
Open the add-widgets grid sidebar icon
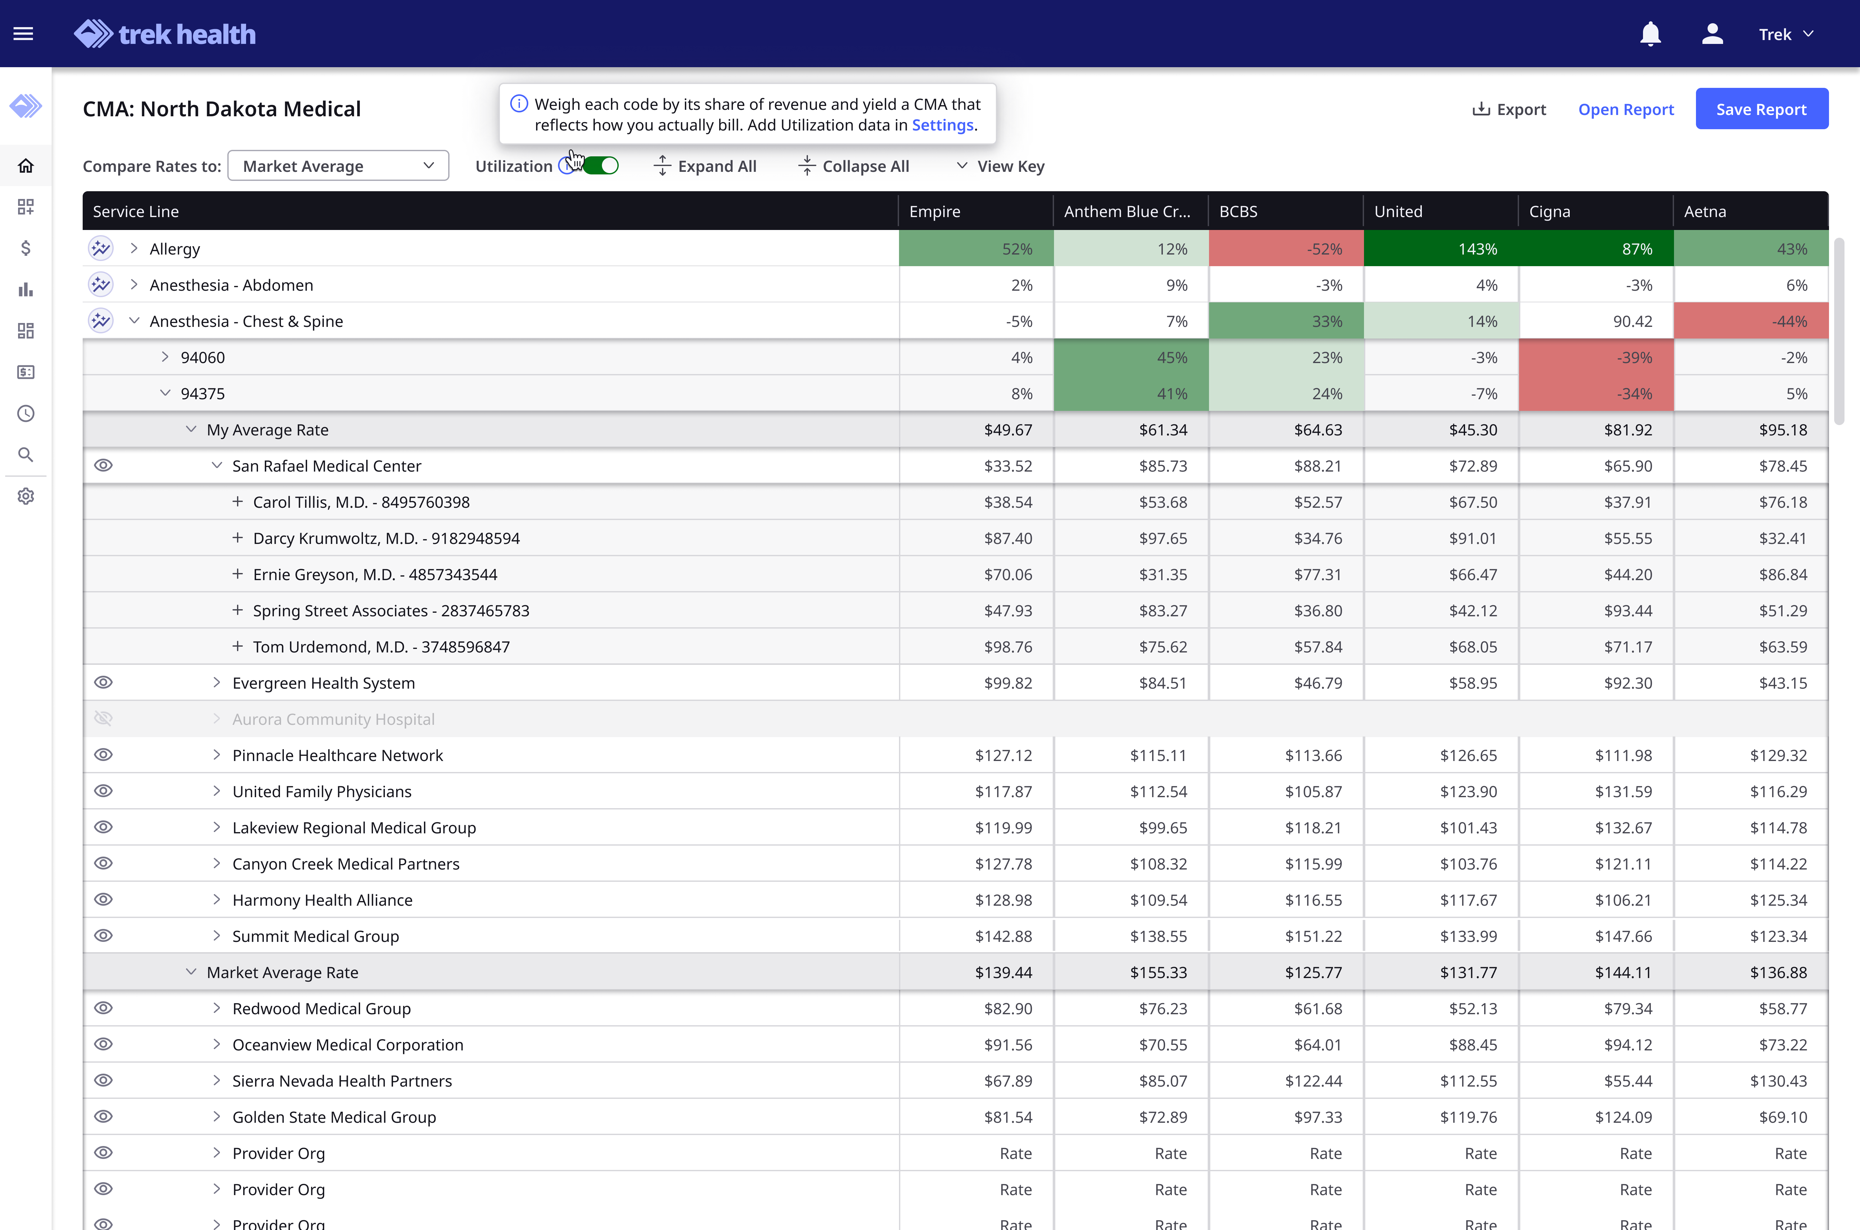coord(26,206)
